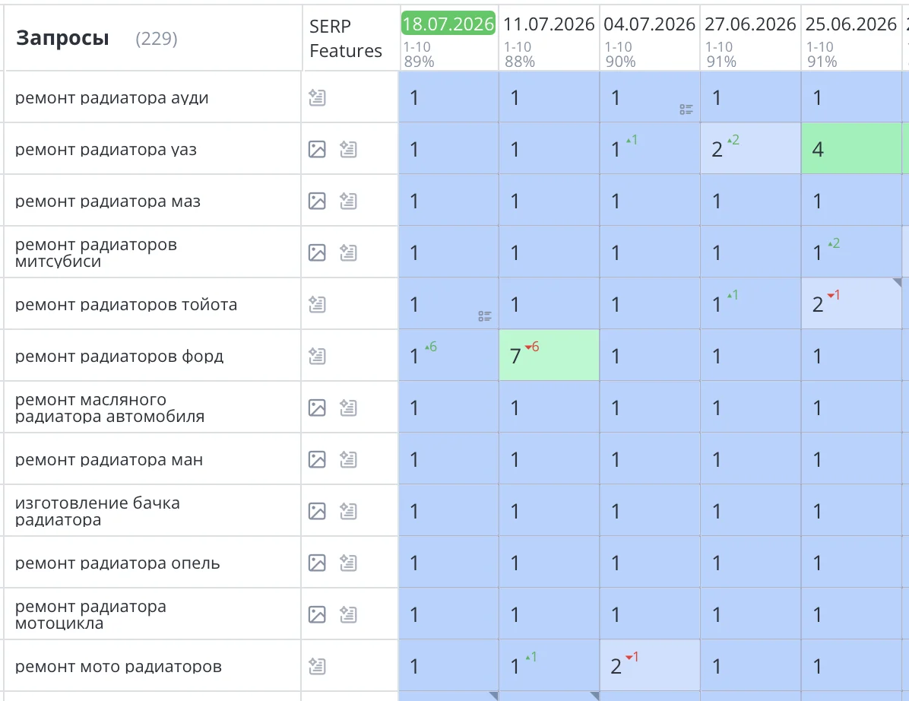This screenshot has height=701, width=909.
Task: Click position 2 cell for тойота on 25.06.2026
Action: pyautogui.click(x=851, y=303)
